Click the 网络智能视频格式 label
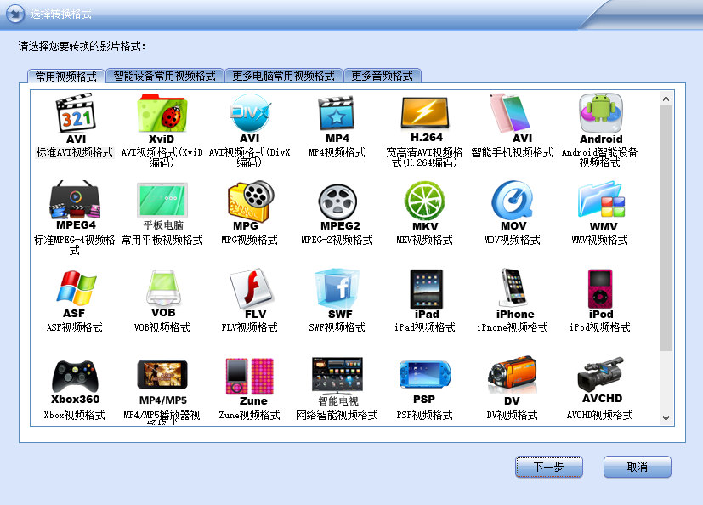The height and width of the screenshot is (505, 703). coord(337,415)
